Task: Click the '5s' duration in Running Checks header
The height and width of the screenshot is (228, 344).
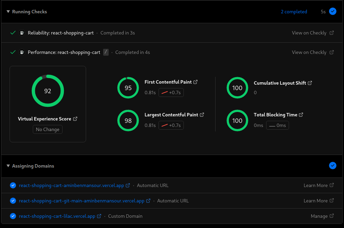Action: [323, 12]
